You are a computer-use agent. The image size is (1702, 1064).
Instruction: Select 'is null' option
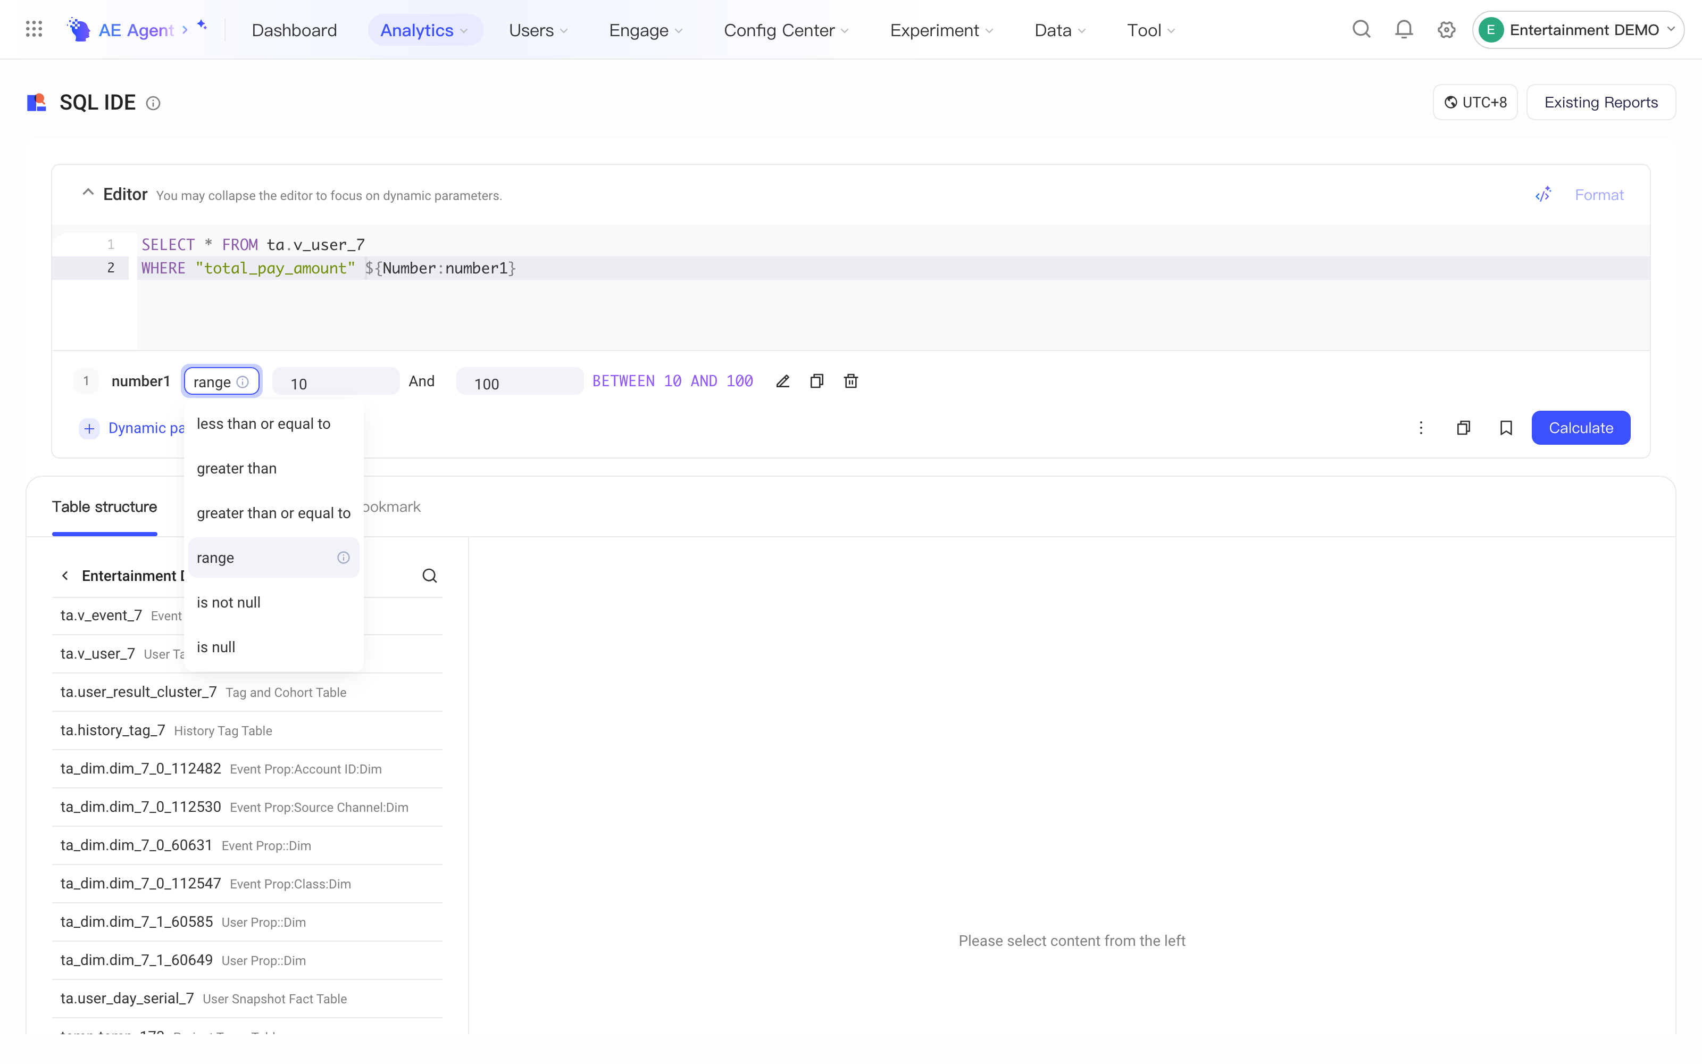tap(273, 647)
